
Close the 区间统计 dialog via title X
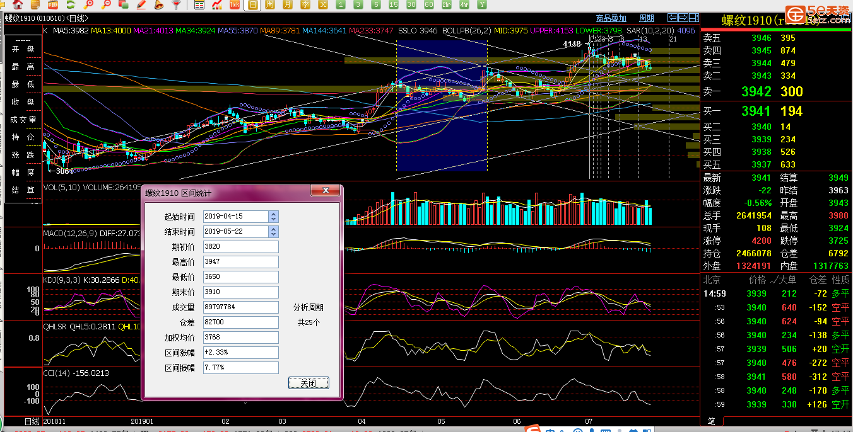pyautogui.click(x=326, y=190)
